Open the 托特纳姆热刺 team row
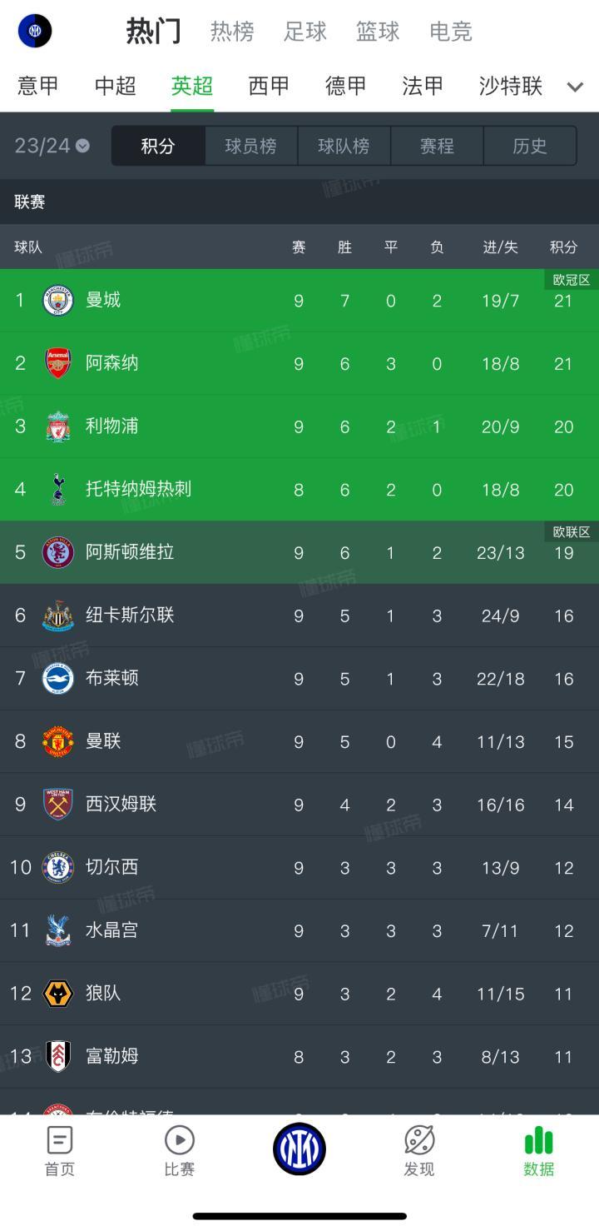 [299, 489]
